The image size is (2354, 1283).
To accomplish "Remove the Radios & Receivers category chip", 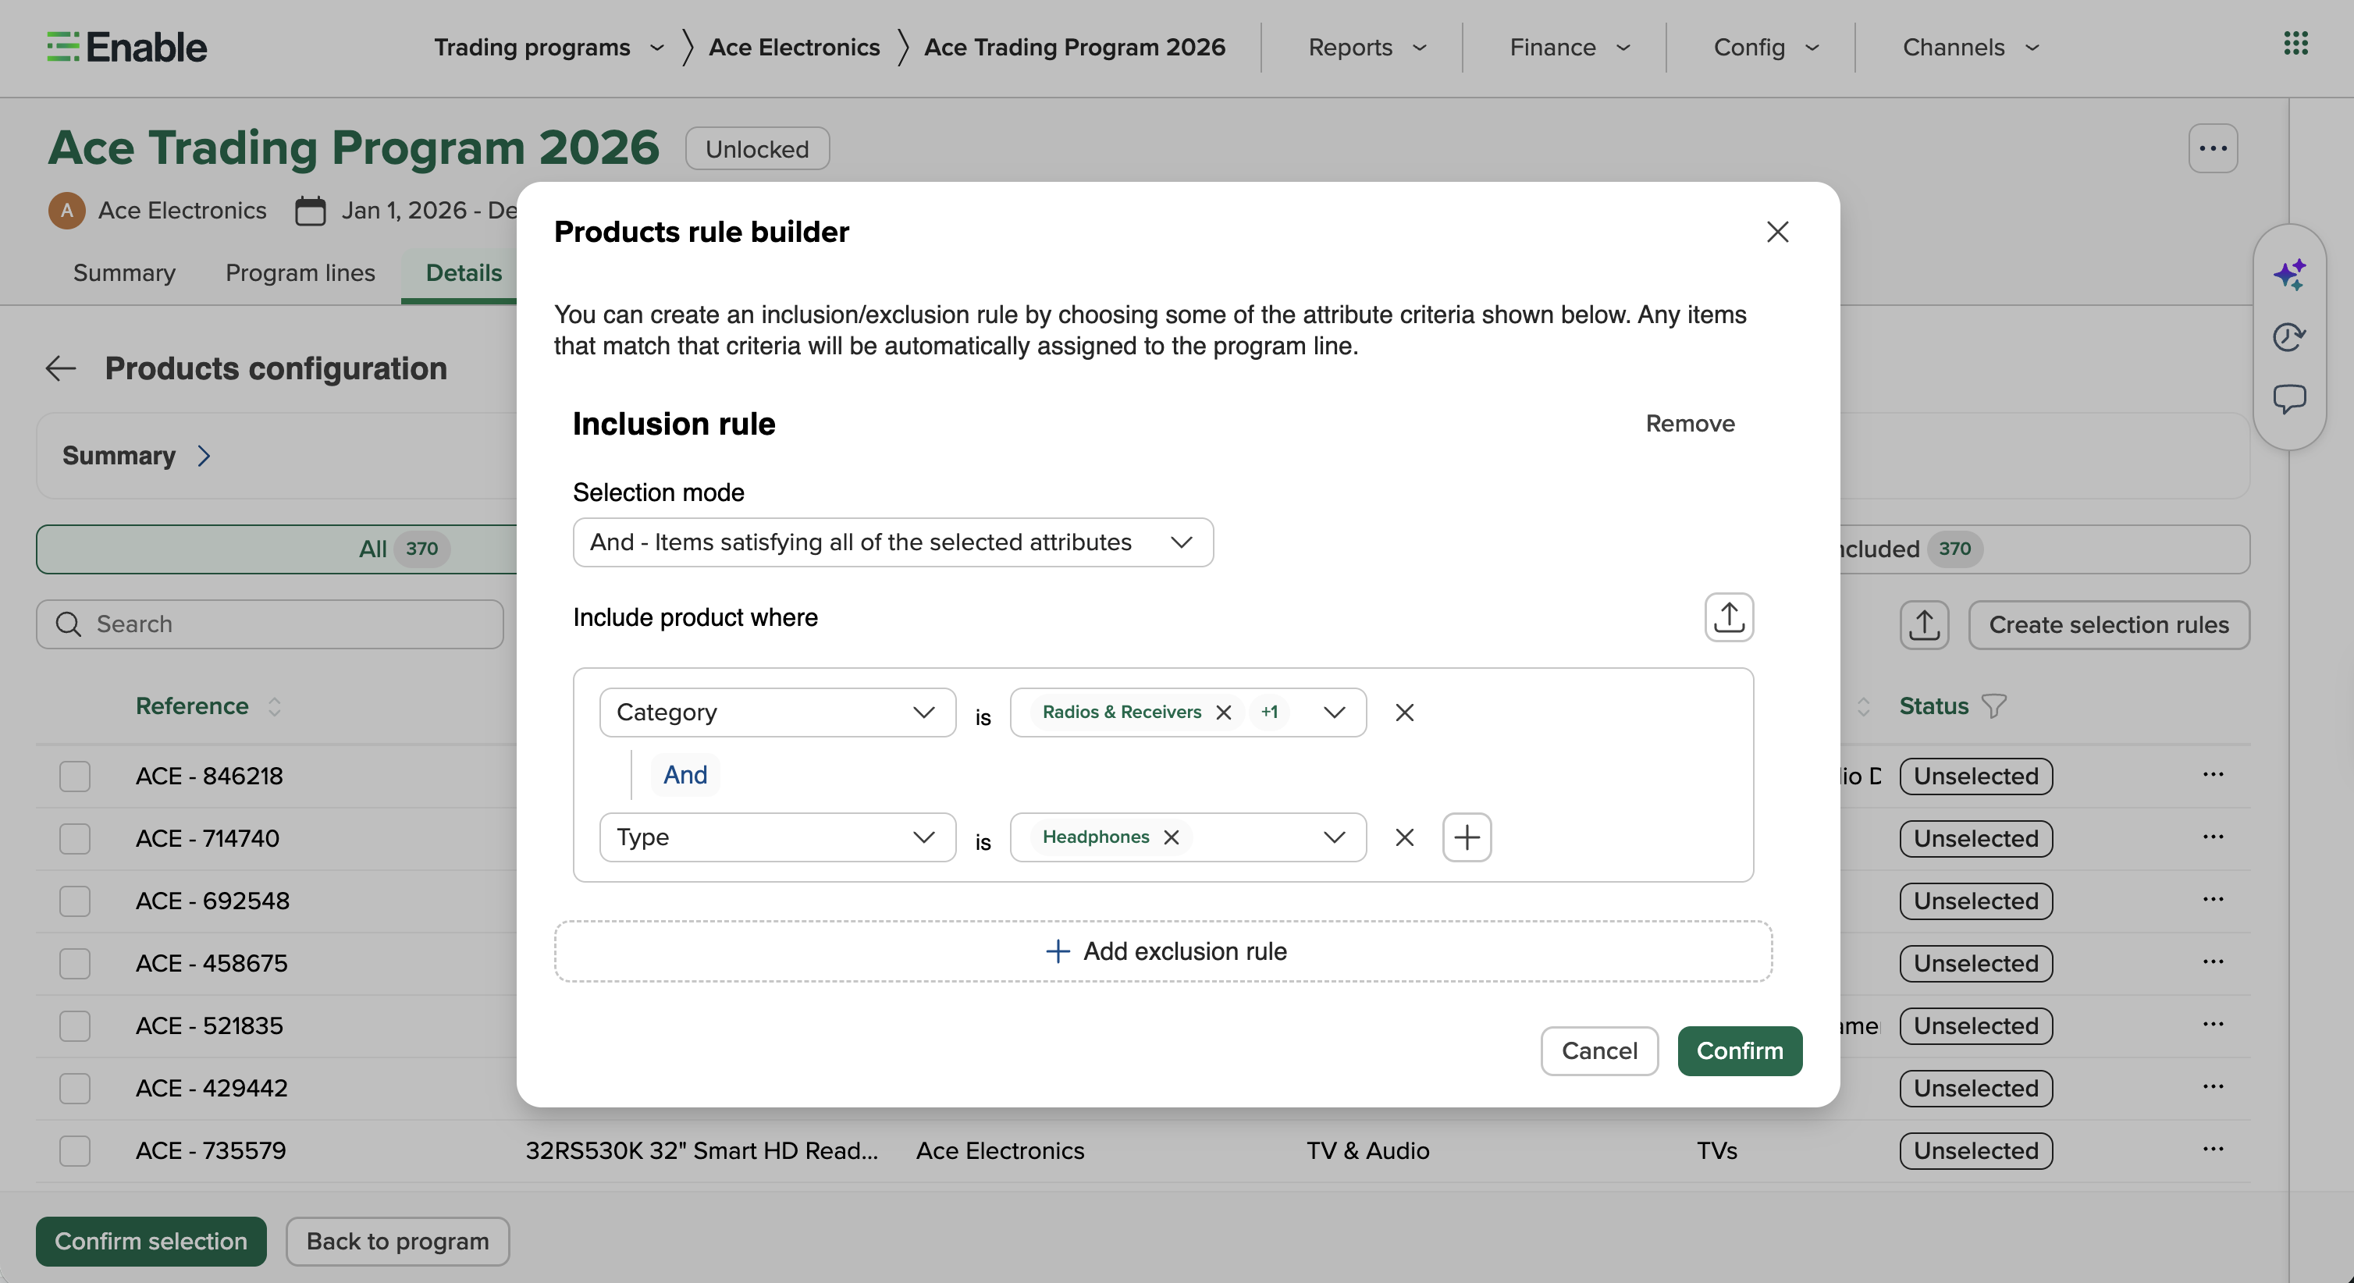I will click(1224, 712).
